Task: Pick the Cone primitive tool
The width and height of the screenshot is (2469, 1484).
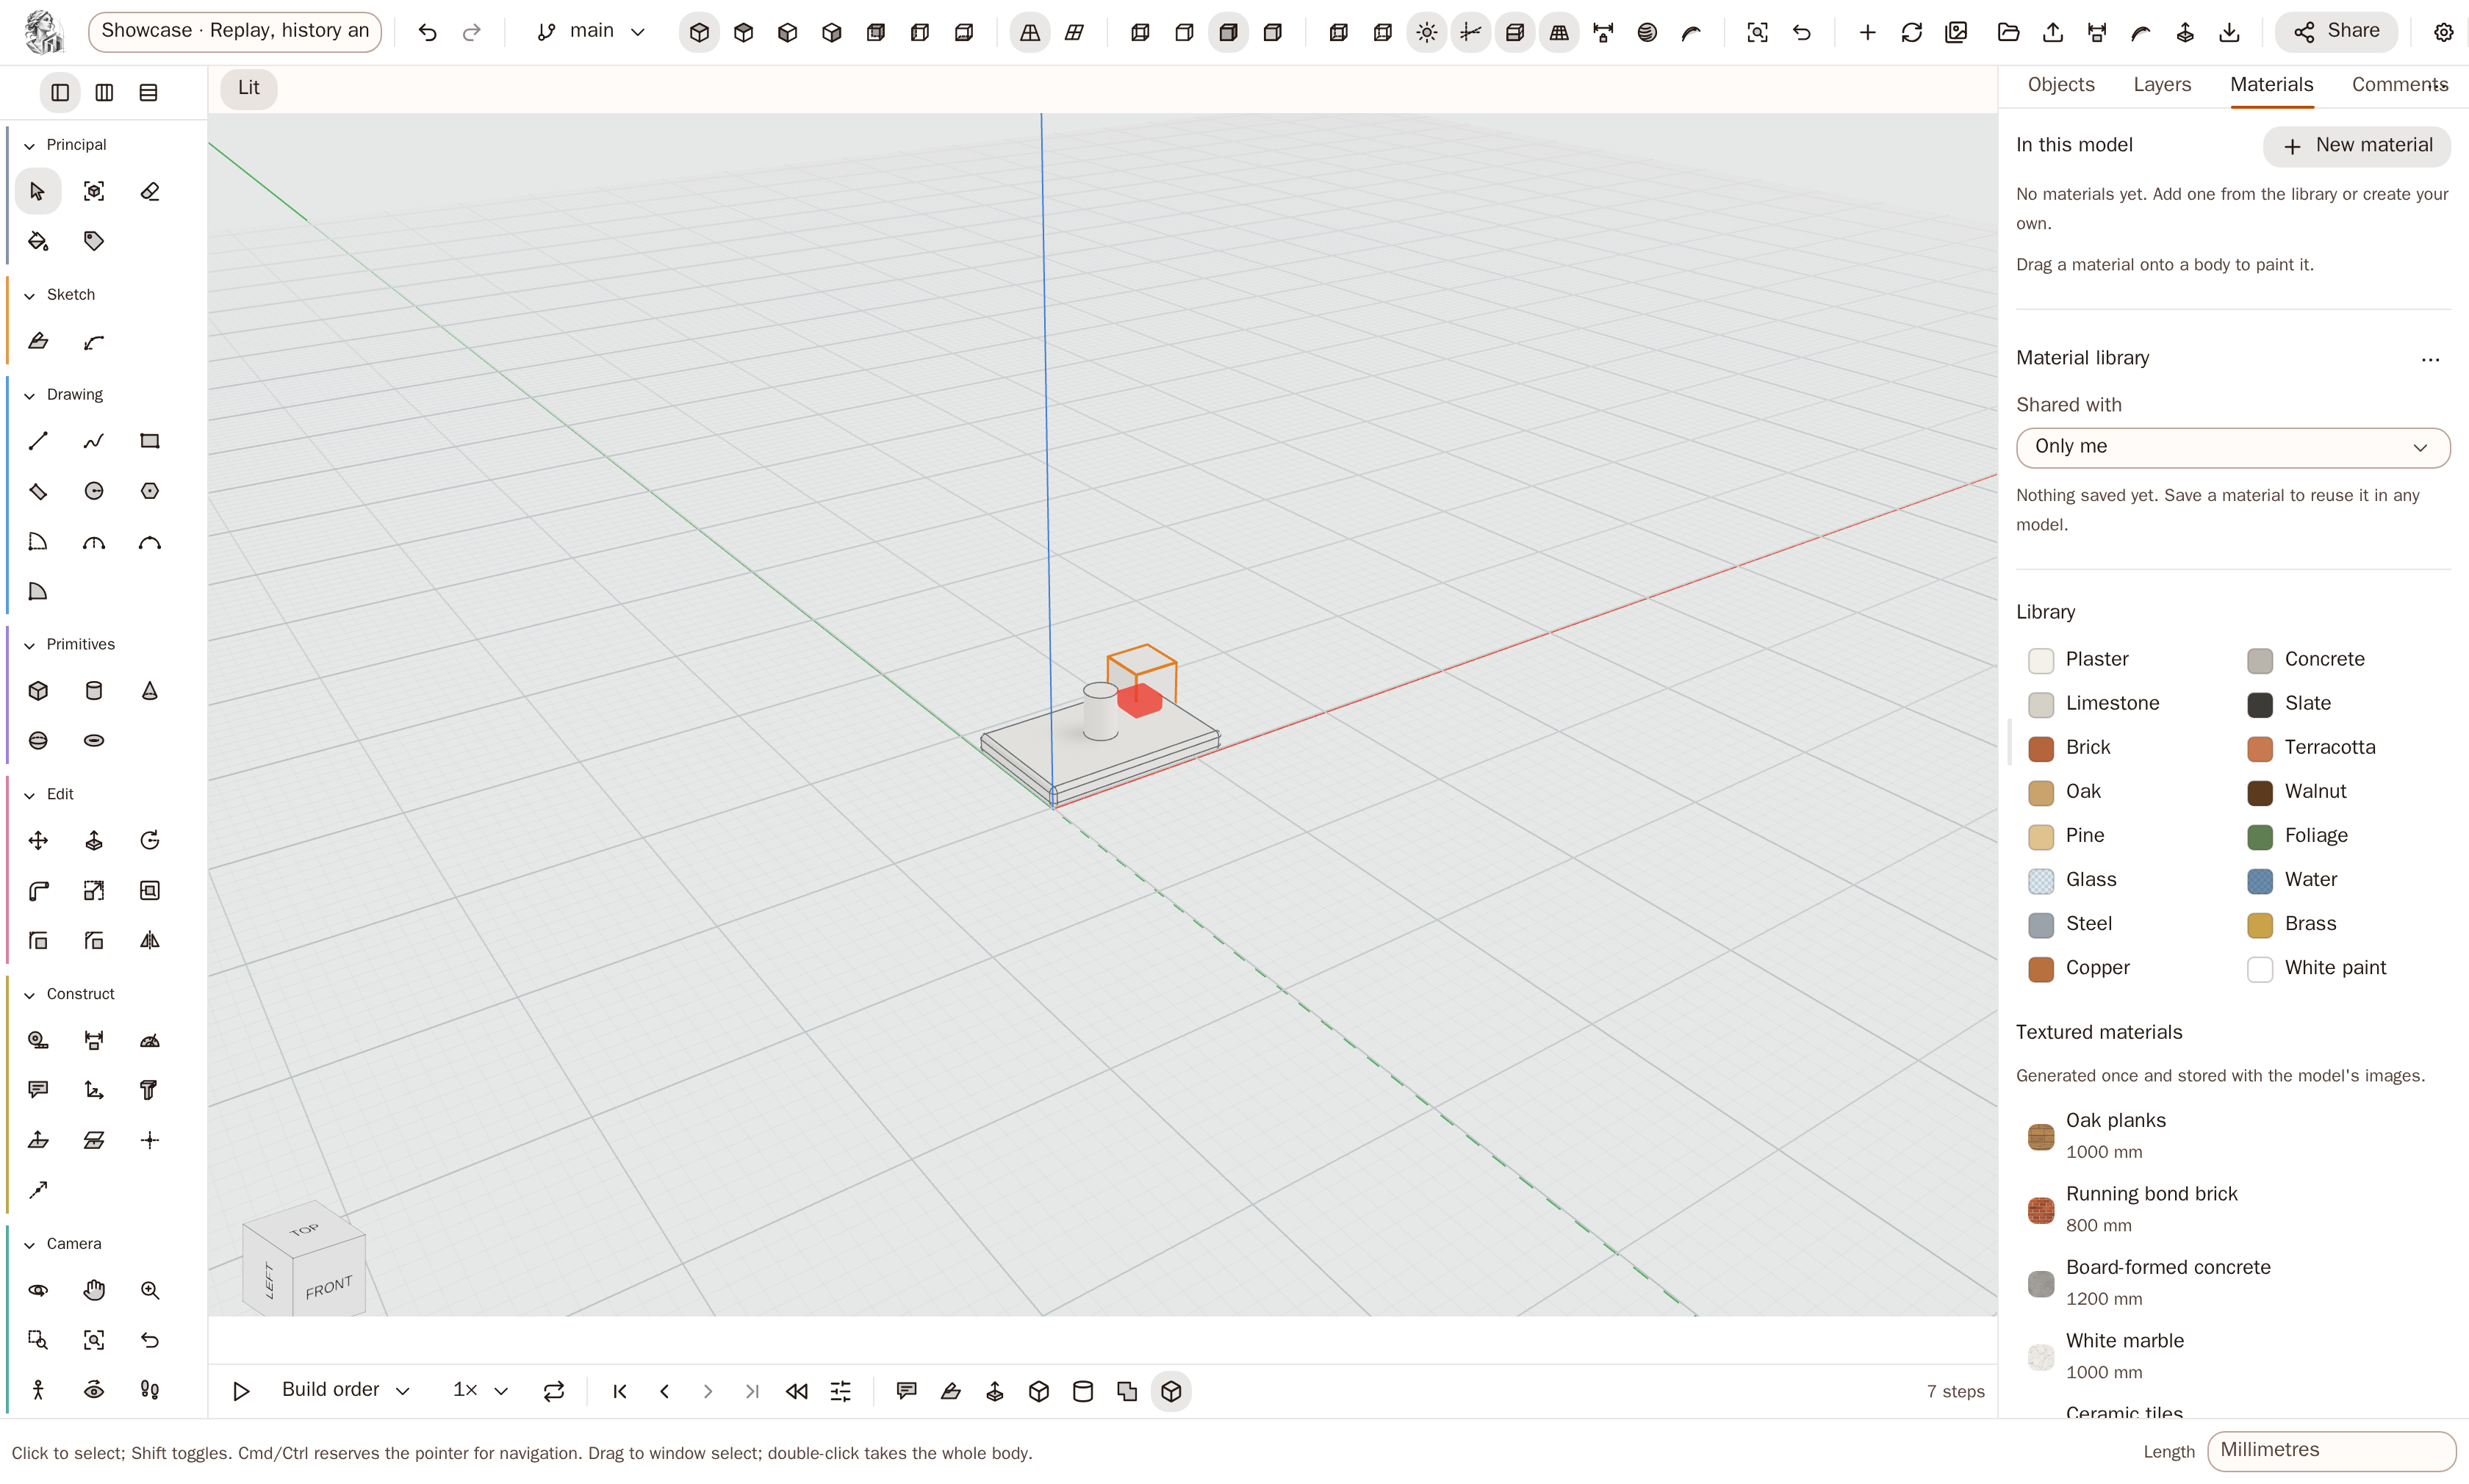Action: point(150,691)
